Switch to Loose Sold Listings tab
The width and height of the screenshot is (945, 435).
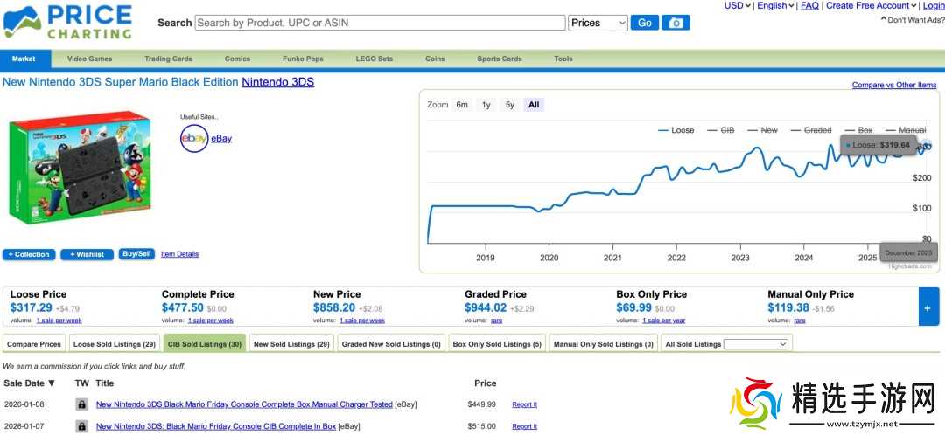(114, 344)
